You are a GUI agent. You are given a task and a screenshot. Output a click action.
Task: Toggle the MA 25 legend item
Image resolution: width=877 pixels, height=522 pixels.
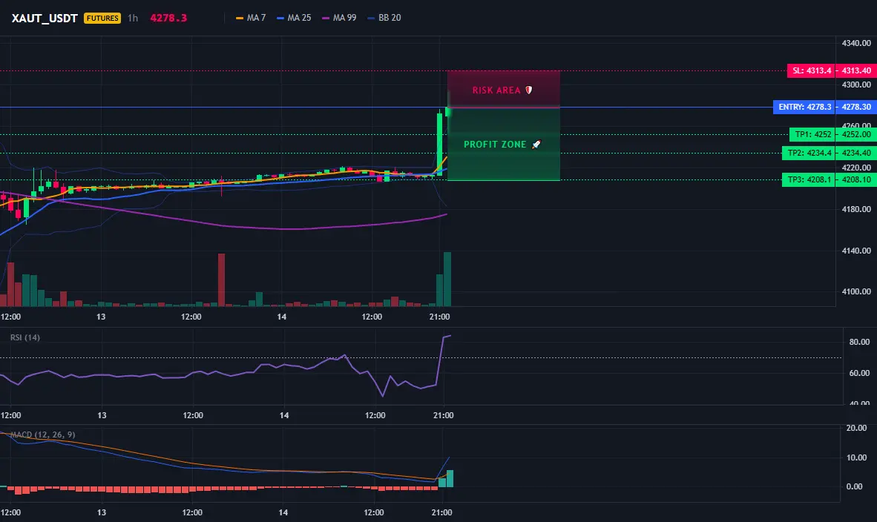[294, 18]
